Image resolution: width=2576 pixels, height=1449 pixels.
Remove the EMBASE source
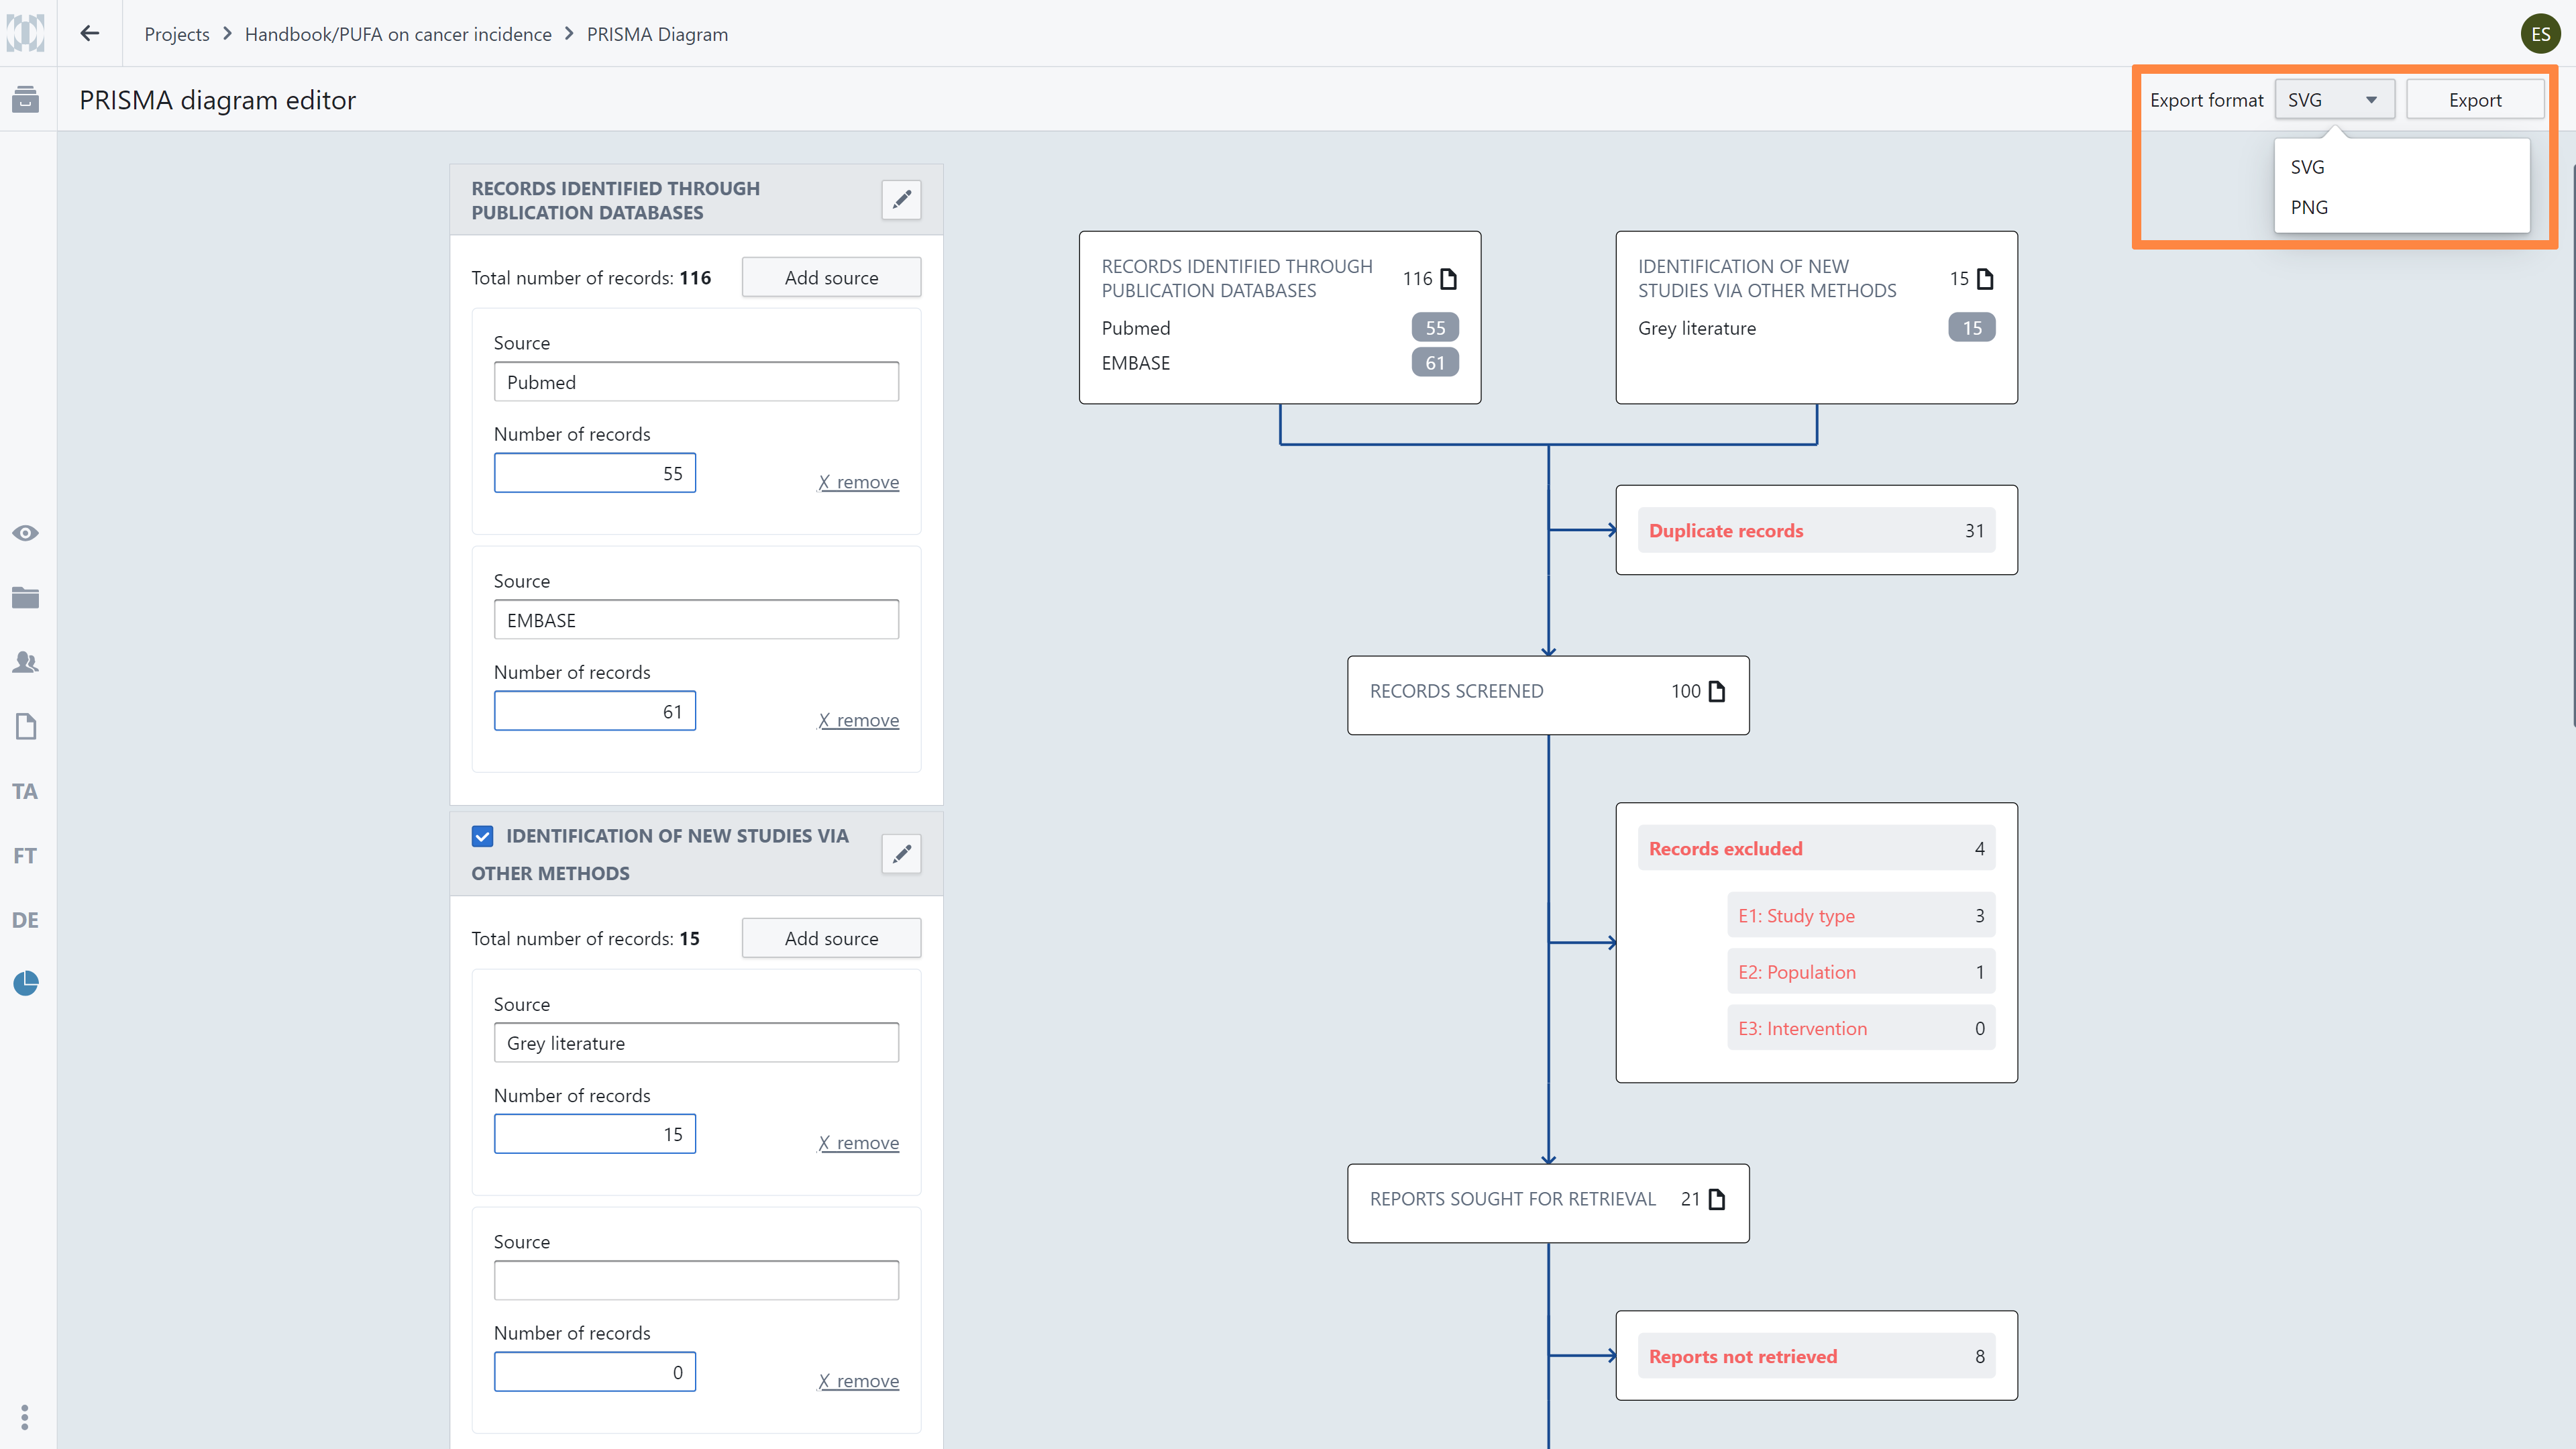click(x=859, y=720)
